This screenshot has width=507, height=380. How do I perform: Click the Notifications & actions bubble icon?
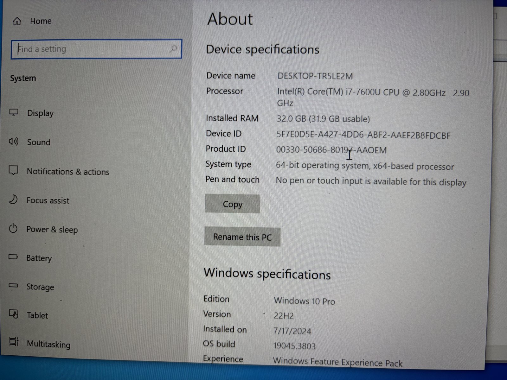13,170
